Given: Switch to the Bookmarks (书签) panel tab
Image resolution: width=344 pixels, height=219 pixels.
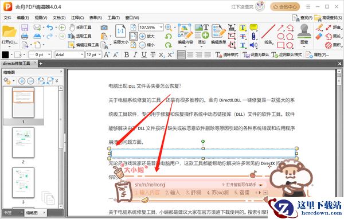Looking at the screenshot, I should coord(8,213).
